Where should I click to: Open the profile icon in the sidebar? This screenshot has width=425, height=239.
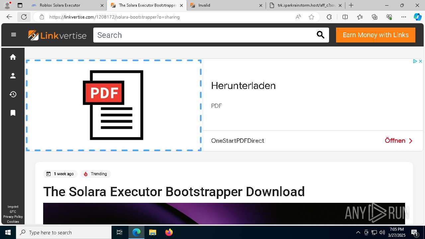pos(13,76)
